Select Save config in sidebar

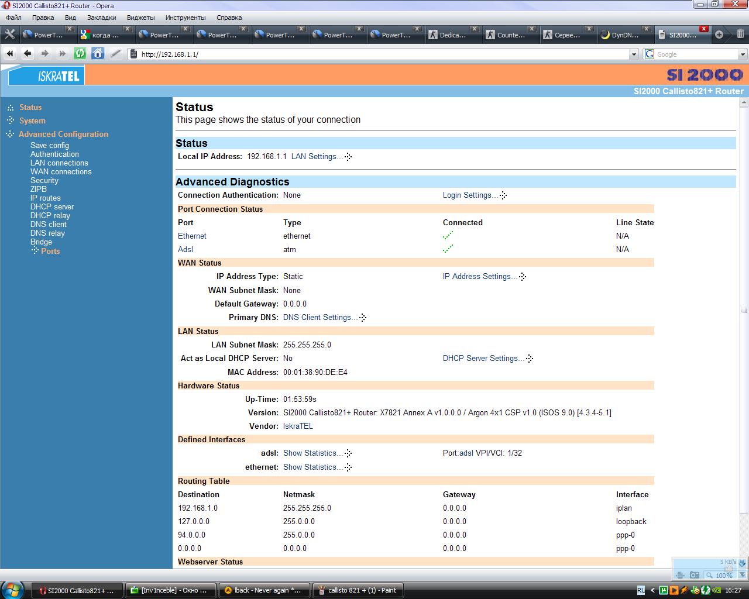point(50,145)
